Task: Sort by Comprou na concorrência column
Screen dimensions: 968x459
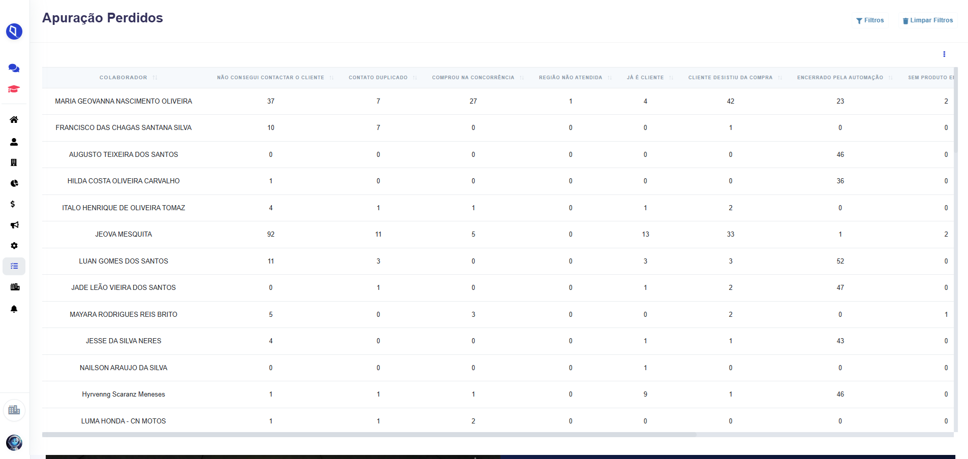Action: pyautogui.click(x=478, y=78)
